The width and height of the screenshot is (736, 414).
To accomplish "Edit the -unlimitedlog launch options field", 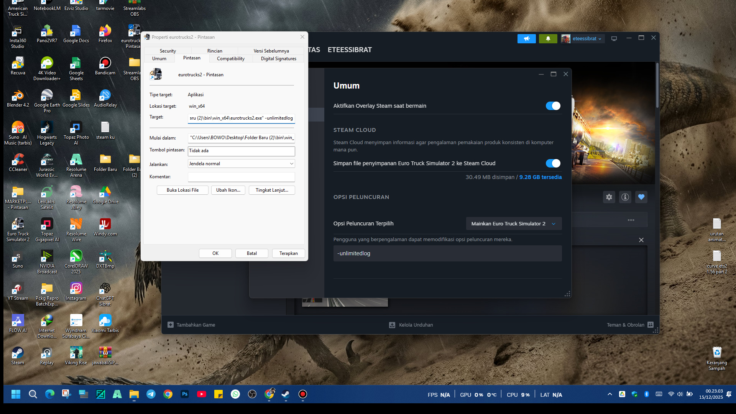I will pos(447,253).
